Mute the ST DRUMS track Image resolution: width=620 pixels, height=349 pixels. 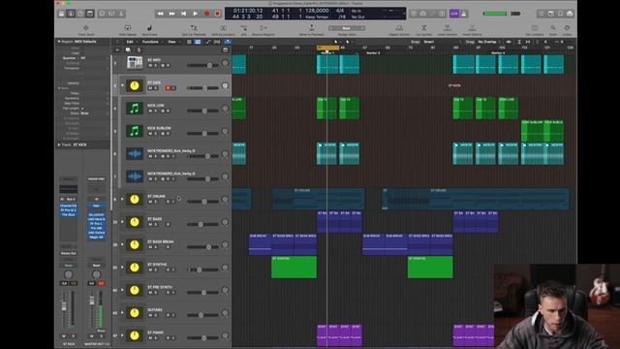(x=150, y=202)
